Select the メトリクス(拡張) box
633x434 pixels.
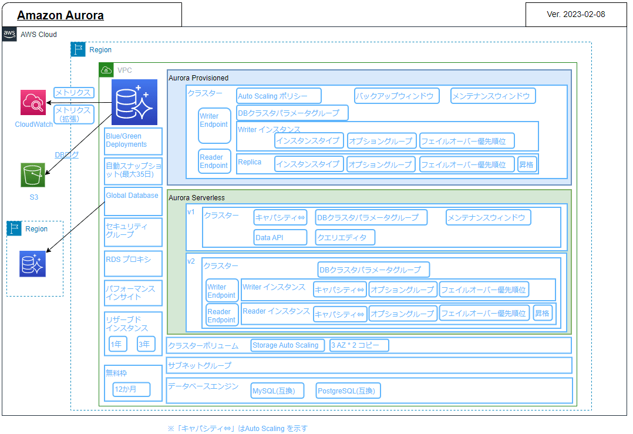point(74,115)
